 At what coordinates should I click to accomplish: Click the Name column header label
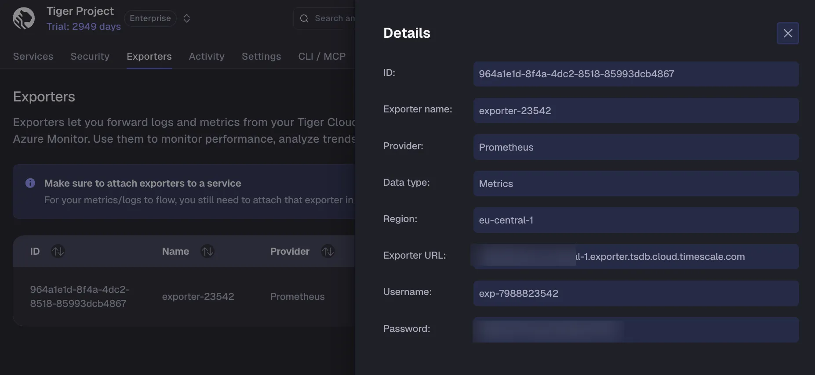(x=175, y=251)
